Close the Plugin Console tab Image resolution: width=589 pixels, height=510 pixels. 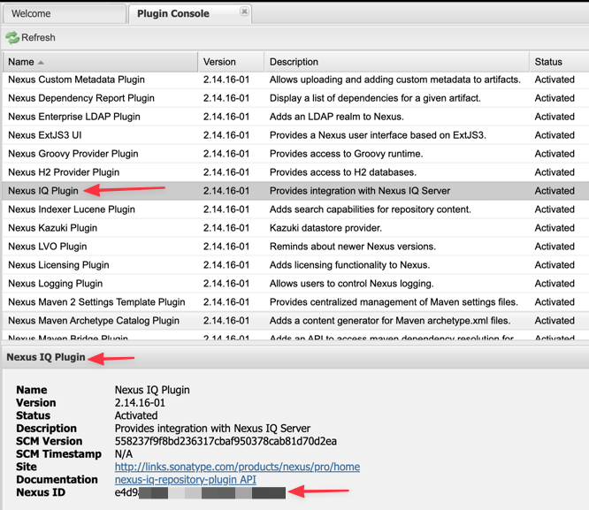[x=245, y=12]
